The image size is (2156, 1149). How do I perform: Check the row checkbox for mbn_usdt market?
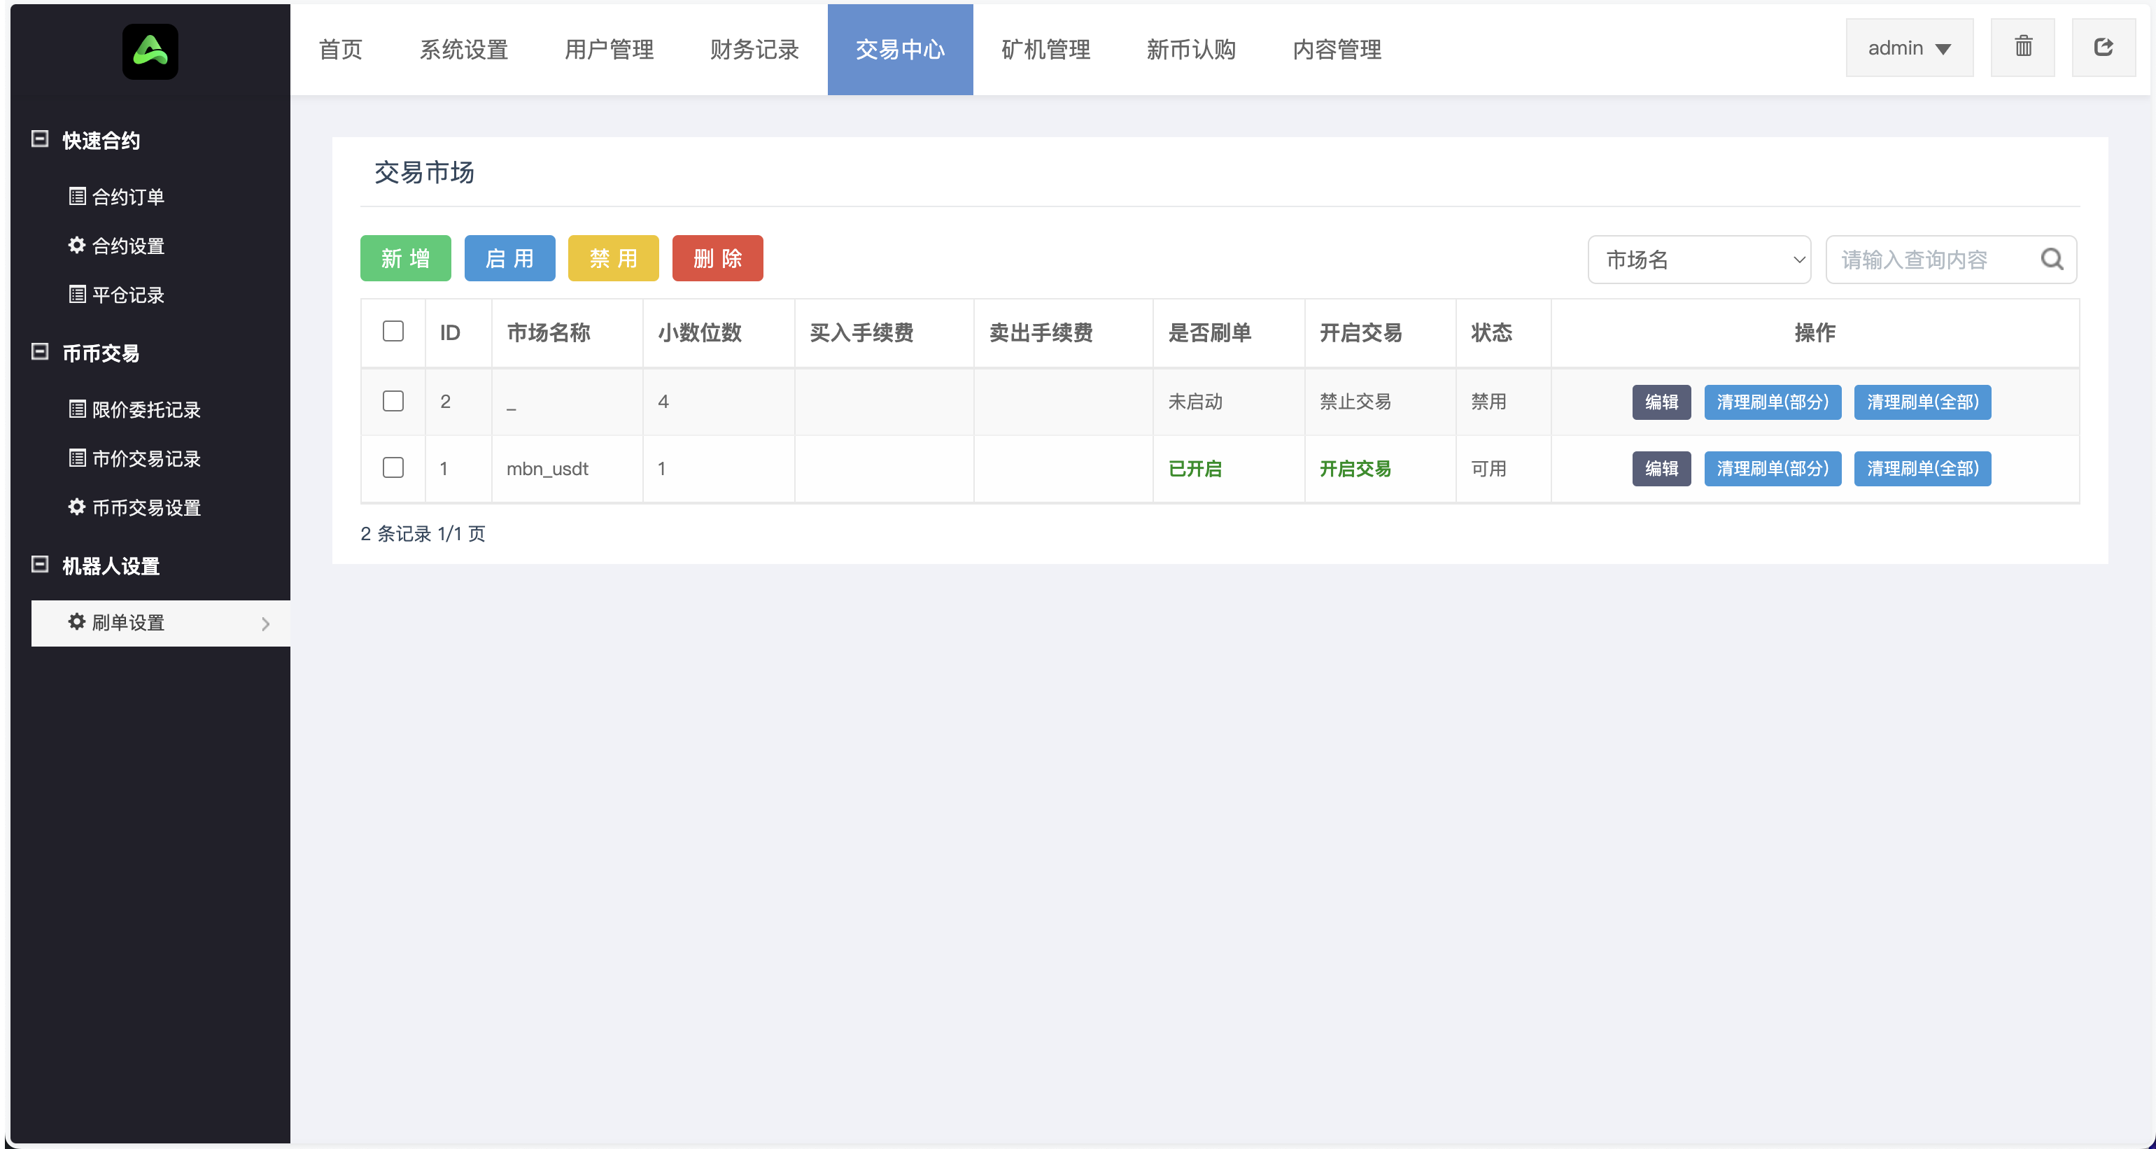pyautogui.click(x=393, y=468)
